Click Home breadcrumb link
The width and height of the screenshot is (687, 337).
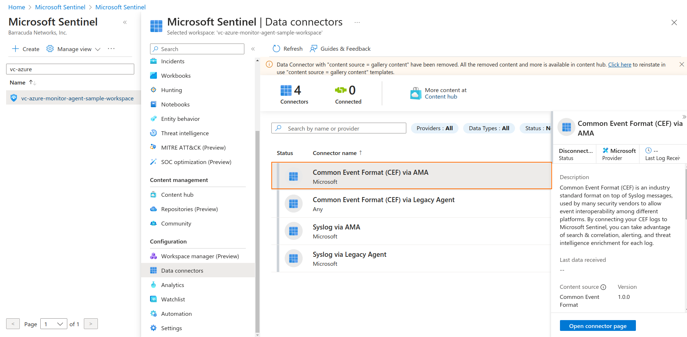17,7
